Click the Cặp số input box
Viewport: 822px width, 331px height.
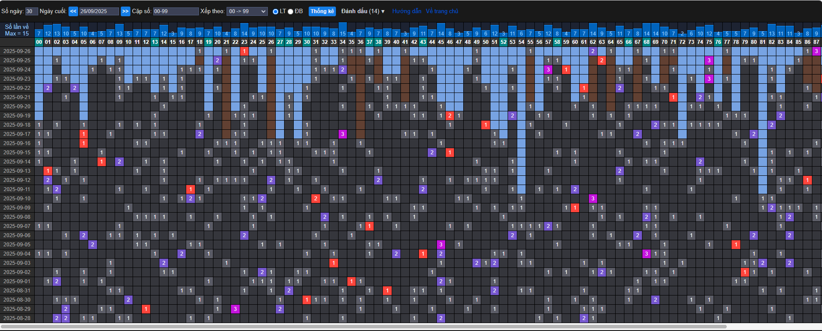point(176,11)
